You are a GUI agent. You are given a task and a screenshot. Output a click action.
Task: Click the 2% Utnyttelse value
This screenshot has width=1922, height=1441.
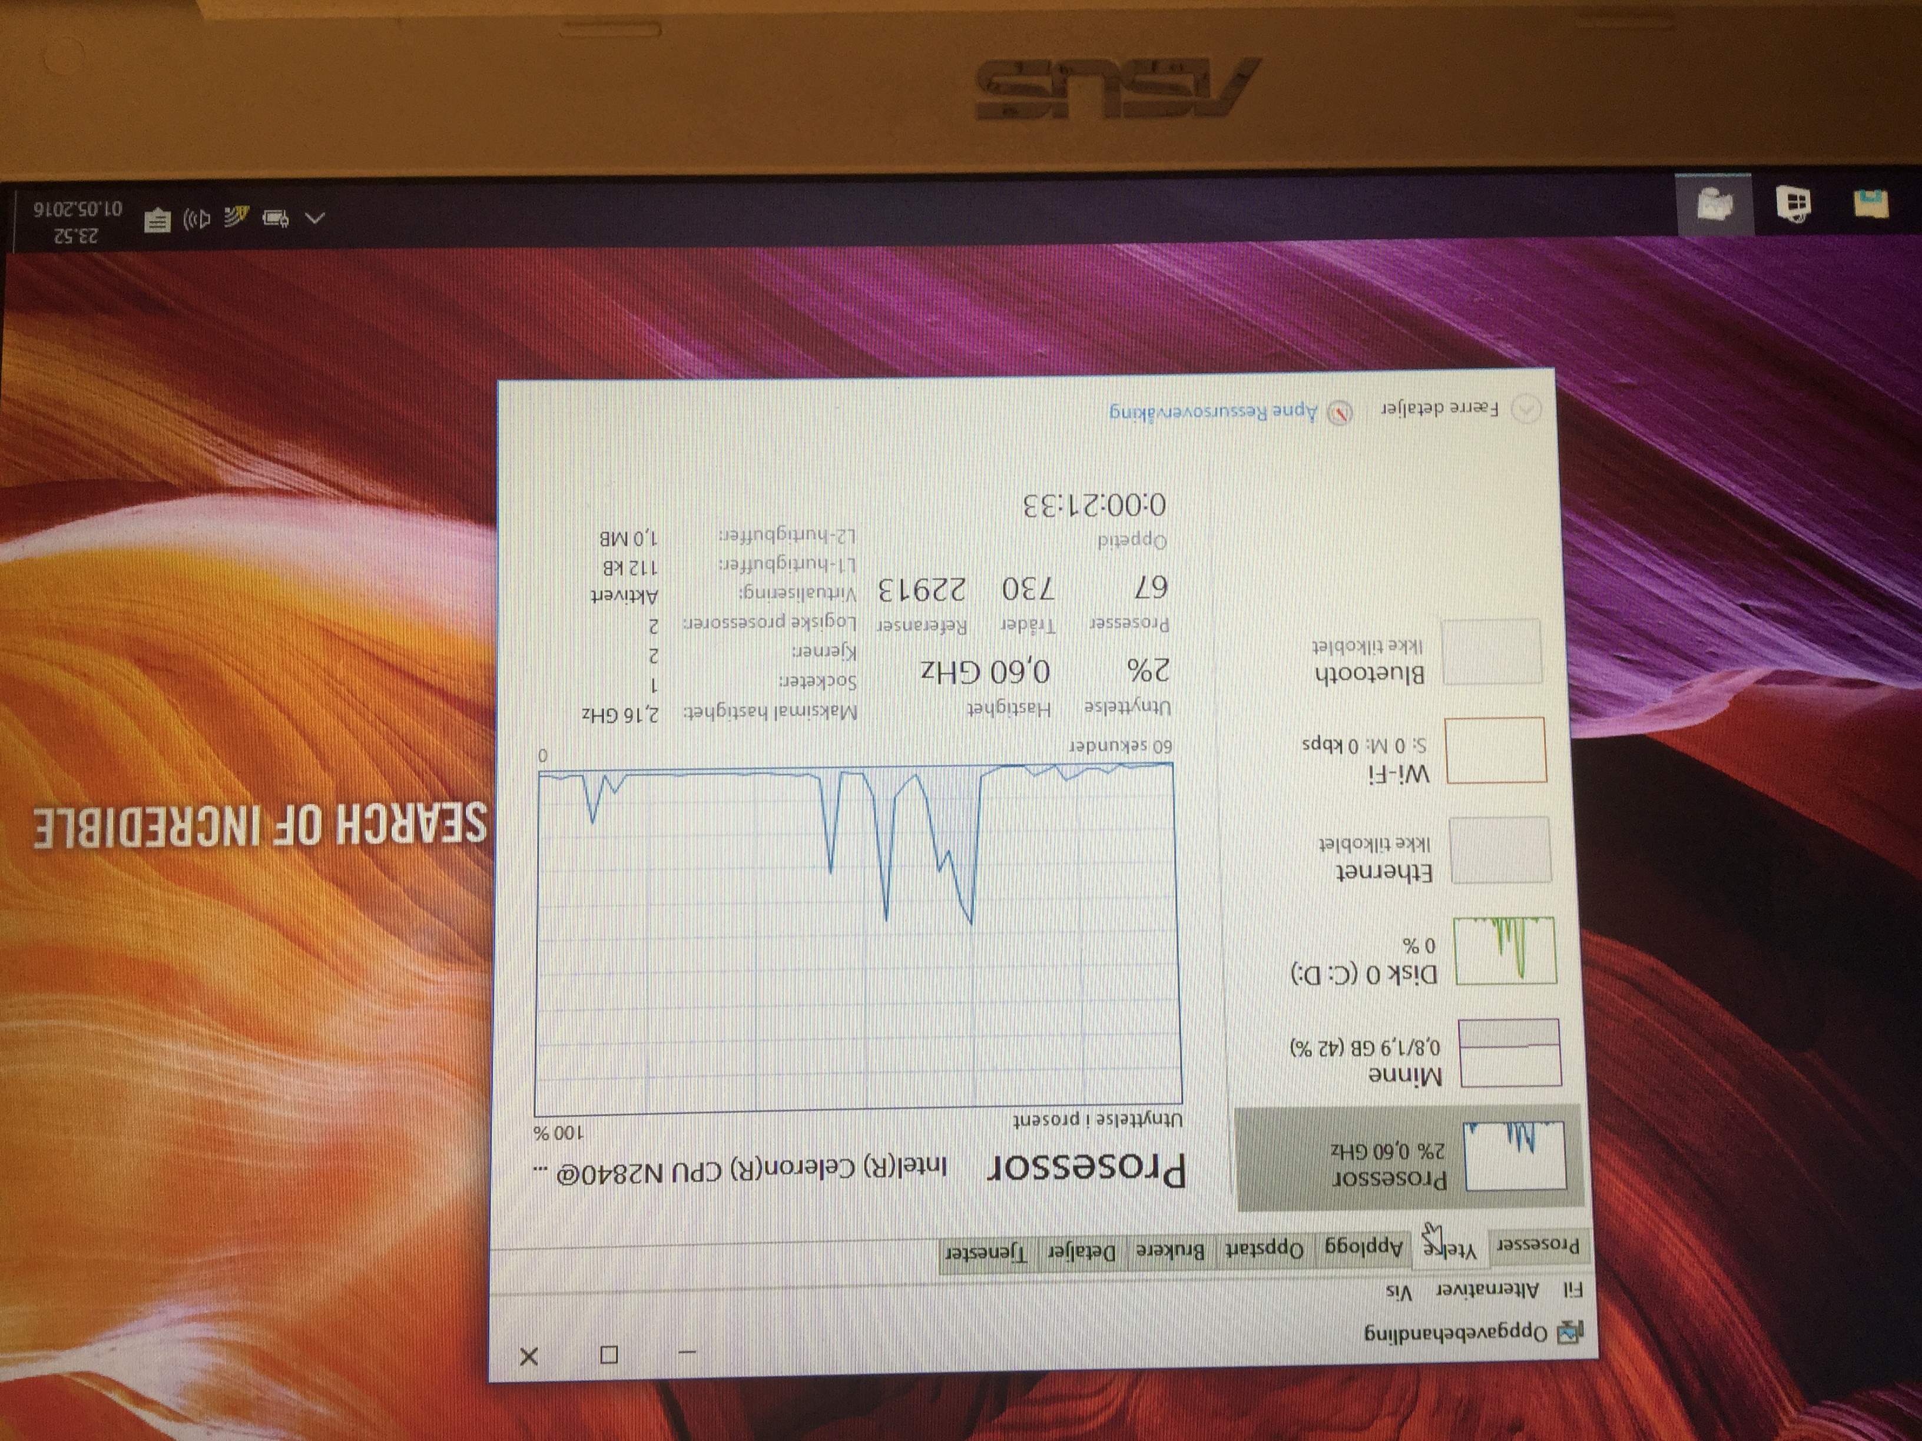[1148, 670]
